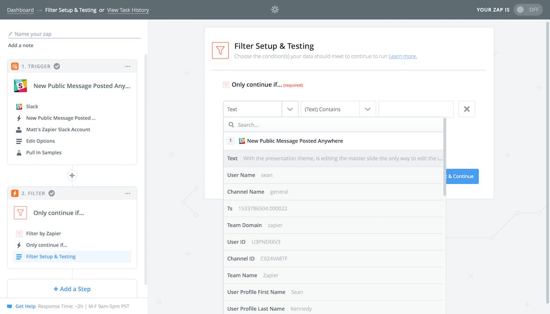Image resolution: width=550 pixels, height=314 pixels.
Task: Click the filter funnel icon in step 2
Action: 20,213
